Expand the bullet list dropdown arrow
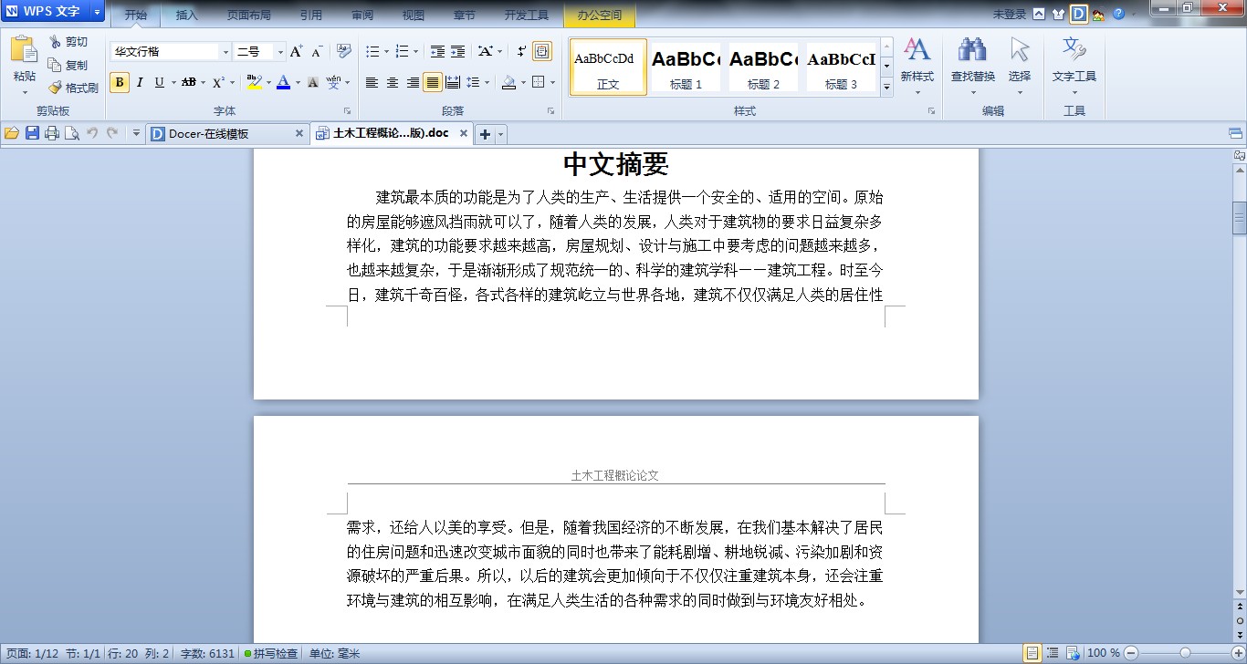 pyautogui.click(x=387, y=52)
